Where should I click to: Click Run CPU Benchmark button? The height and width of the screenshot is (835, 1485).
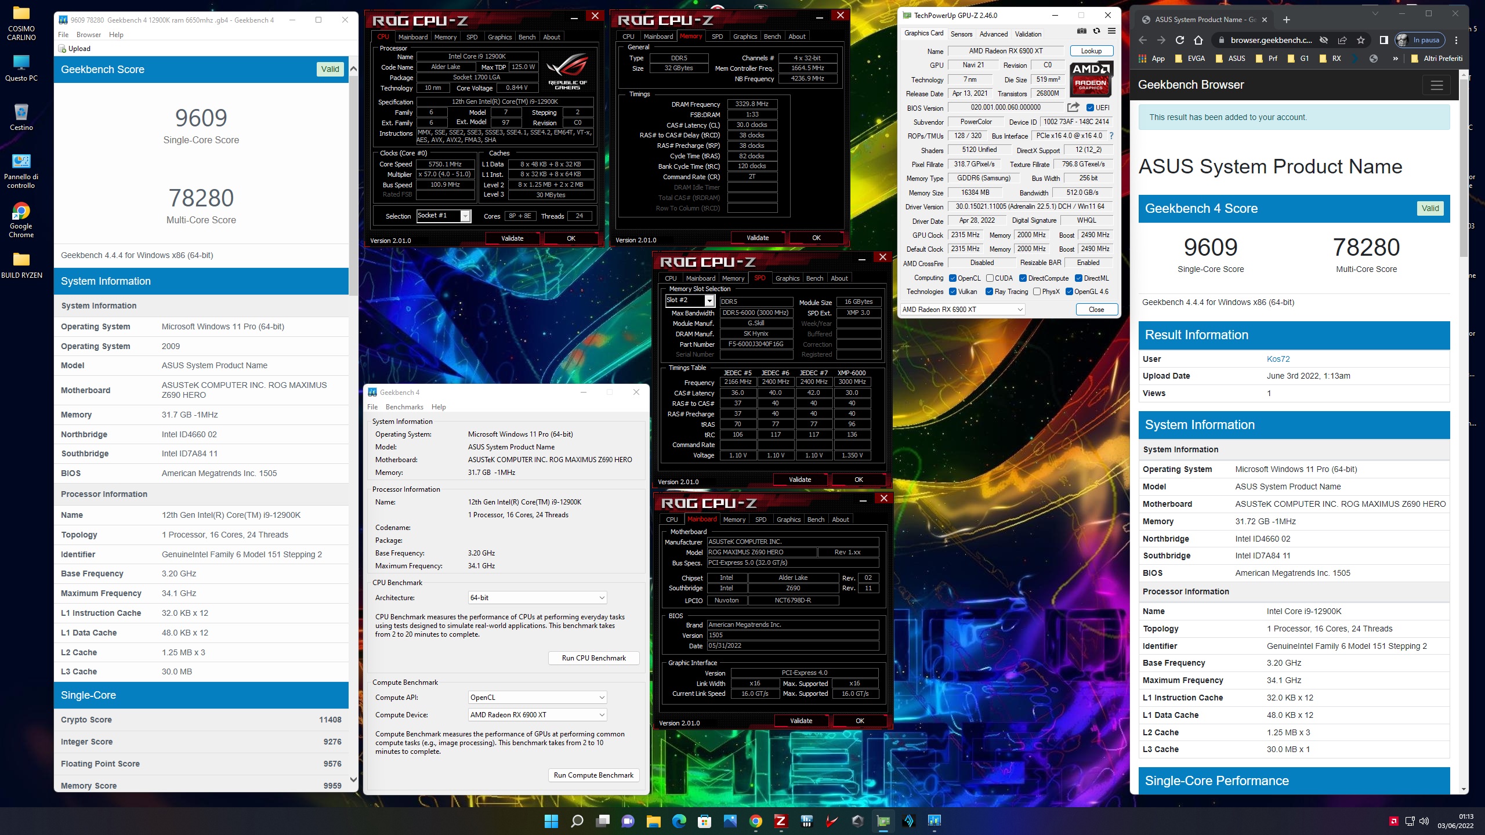pyautogui.click(x=593, y=658)
